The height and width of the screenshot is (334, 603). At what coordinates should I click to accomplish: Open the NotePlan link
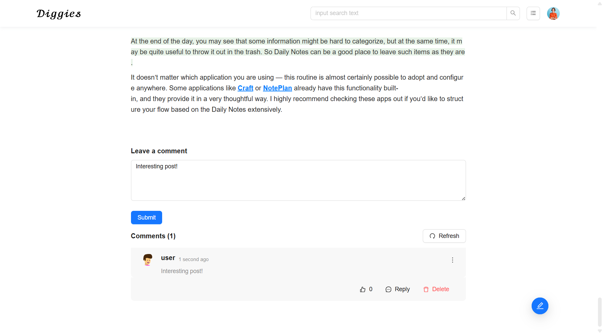click(x=277, y=88)
